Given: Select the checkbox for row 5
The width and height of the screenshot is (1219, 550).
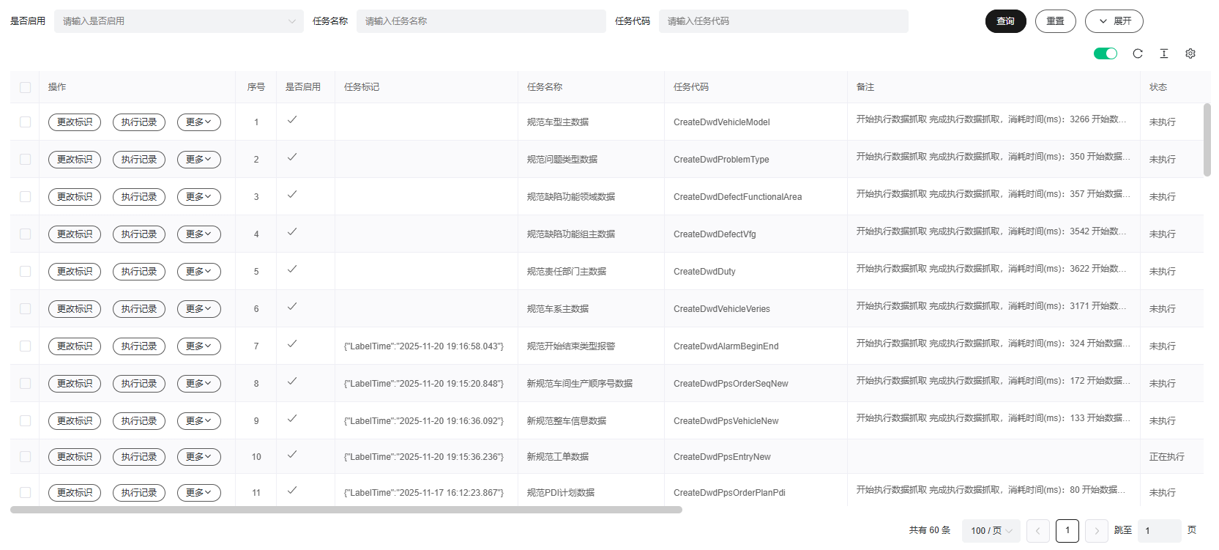Looking at the screenshot, I should (26, 272).
